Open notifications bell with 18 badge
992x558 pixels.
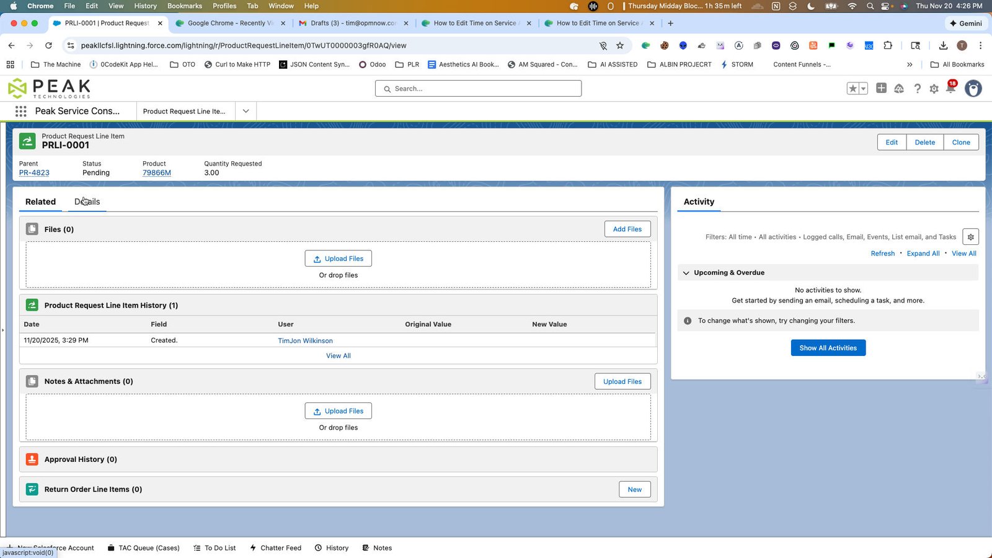pos(950,88)
